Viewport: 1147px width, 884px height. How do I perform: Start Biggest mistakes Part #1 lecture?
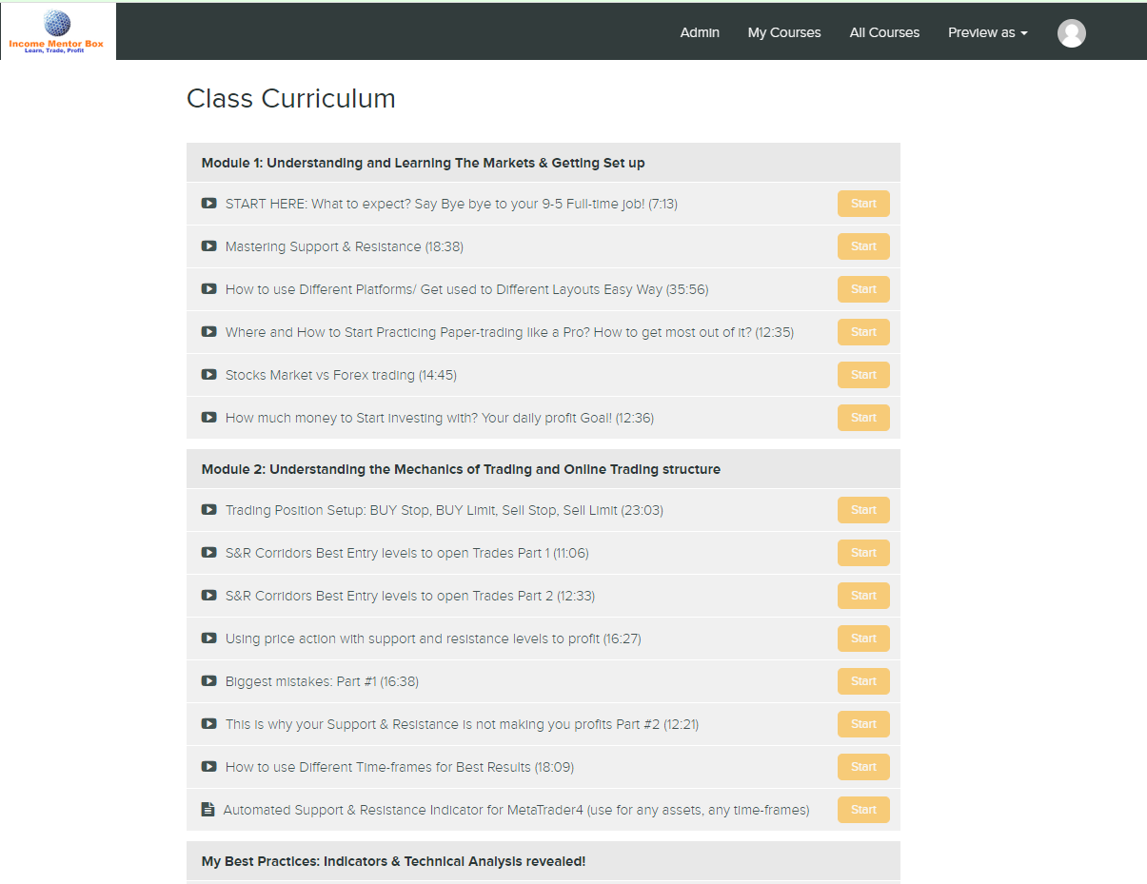tap(863, 681)
